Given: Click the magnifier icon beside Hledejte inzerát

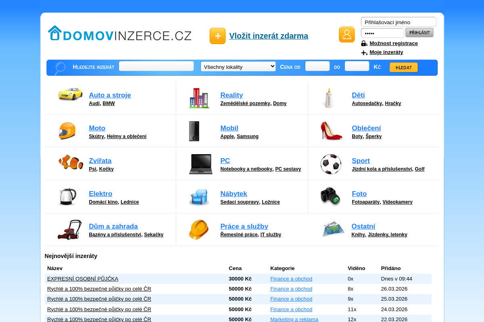Looking at the screenshot, I should coord(59,68).
